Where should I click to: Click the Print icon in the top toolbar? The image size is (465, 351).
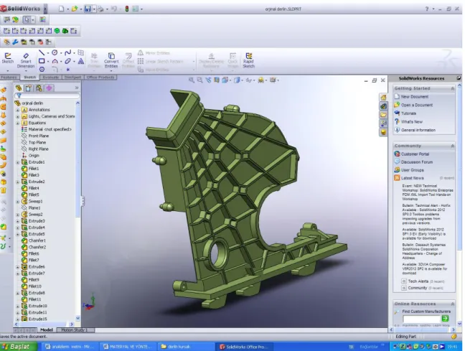pos(100,9)
